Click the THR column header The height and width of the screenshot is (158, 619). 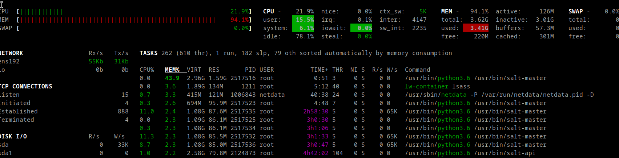(x=338, y=70)
